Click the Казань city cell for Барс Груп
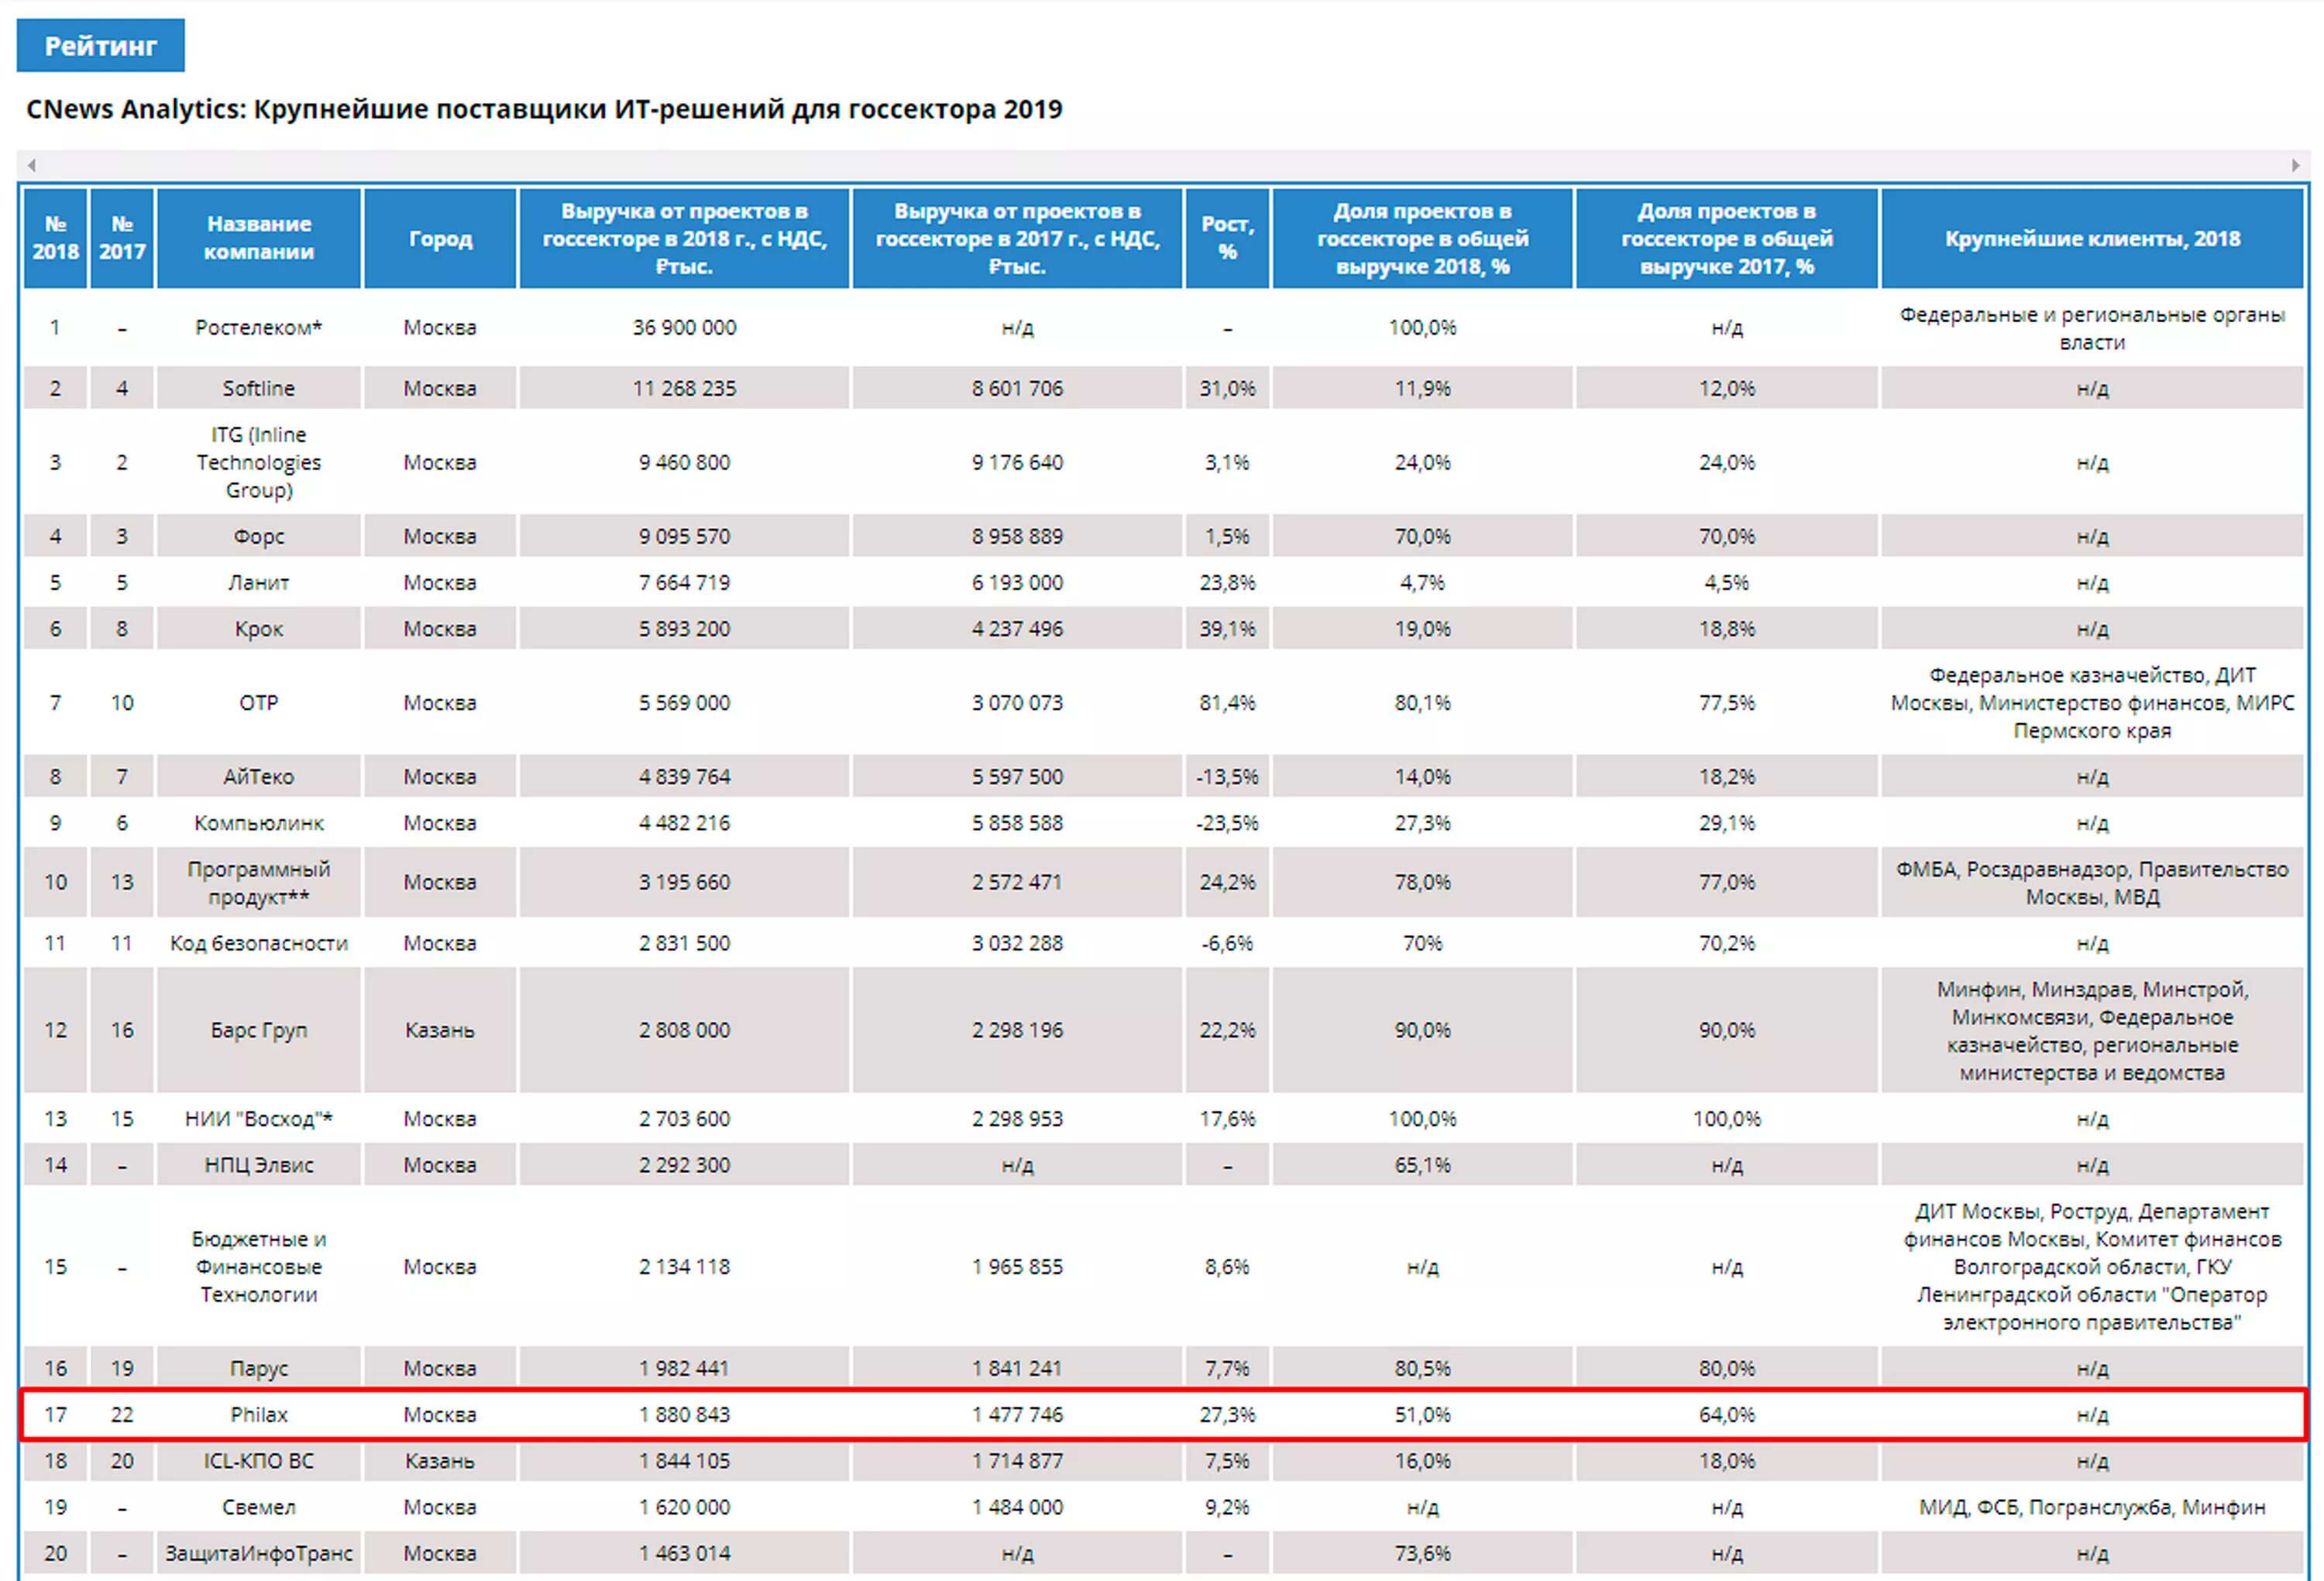Viewport: 2324px width, 1581px height. pyautogui.click(x=440, y=1029)
